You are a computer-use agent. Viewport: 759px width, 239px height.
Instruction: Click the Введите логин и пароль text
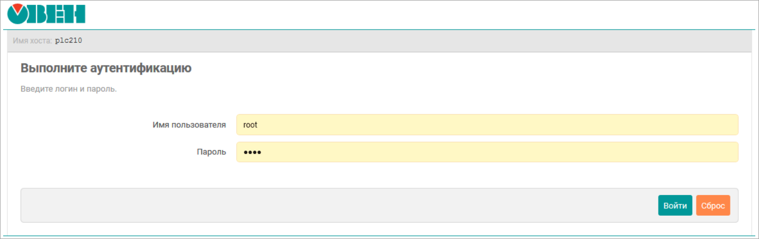point(68,88)
